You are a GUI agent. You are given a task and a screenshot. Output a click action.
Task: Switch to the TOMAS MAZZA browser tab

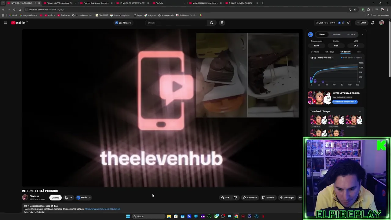pos(60,3)
